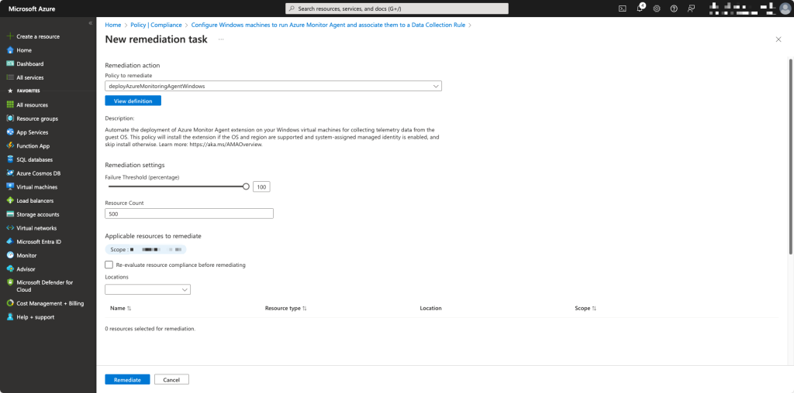Click the Virtual machines icon
Image resolution: width=794 pixels, height=393 pixels.
click(x=9, y=186)
